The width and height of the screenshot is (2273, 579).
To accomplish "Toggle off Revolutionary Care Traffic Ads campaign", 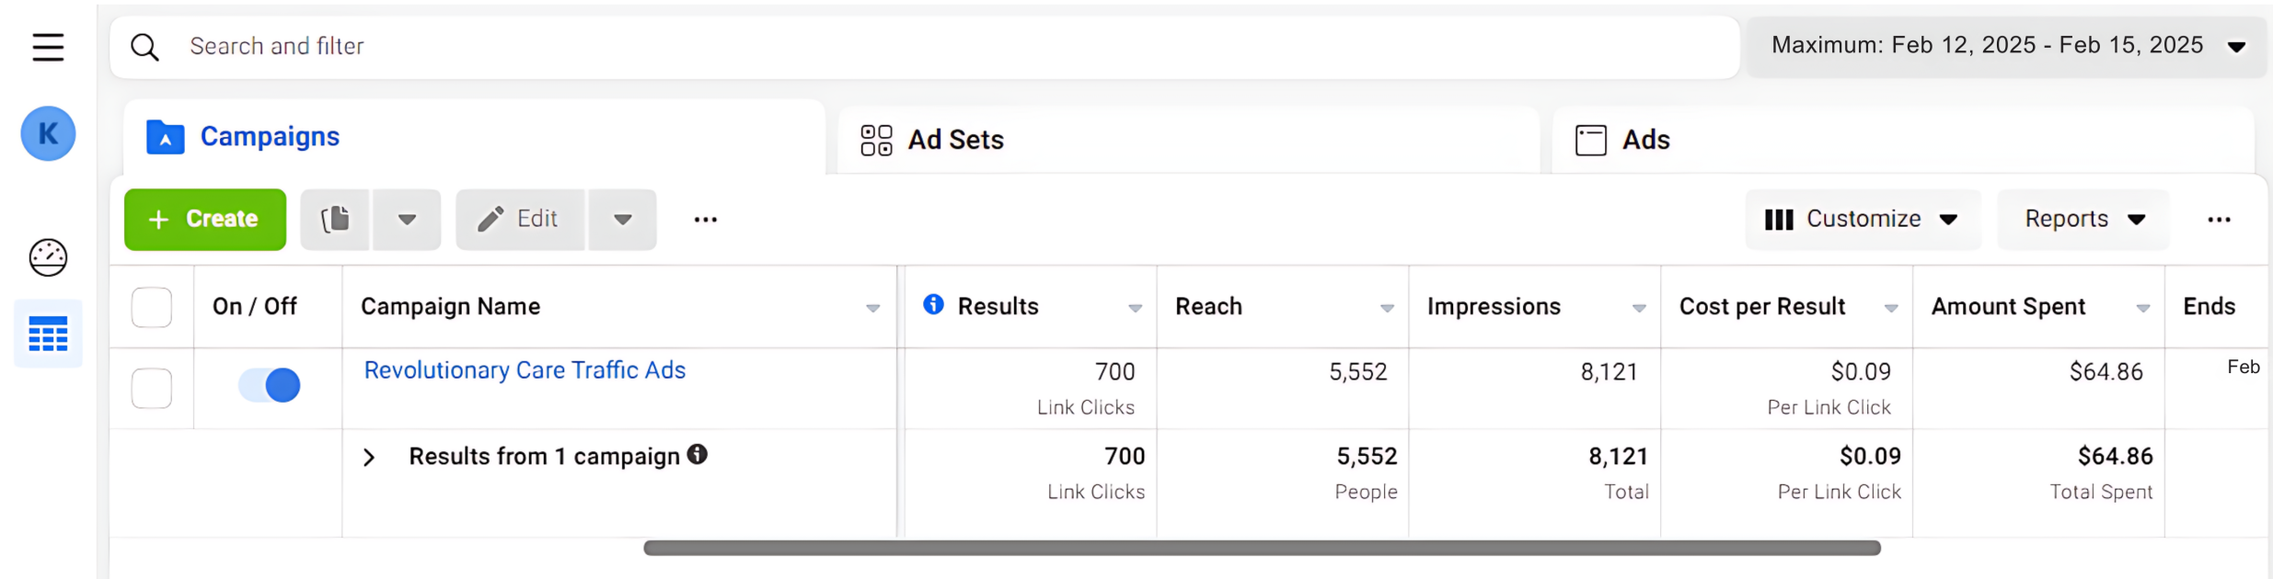I will tap(270, 385).
